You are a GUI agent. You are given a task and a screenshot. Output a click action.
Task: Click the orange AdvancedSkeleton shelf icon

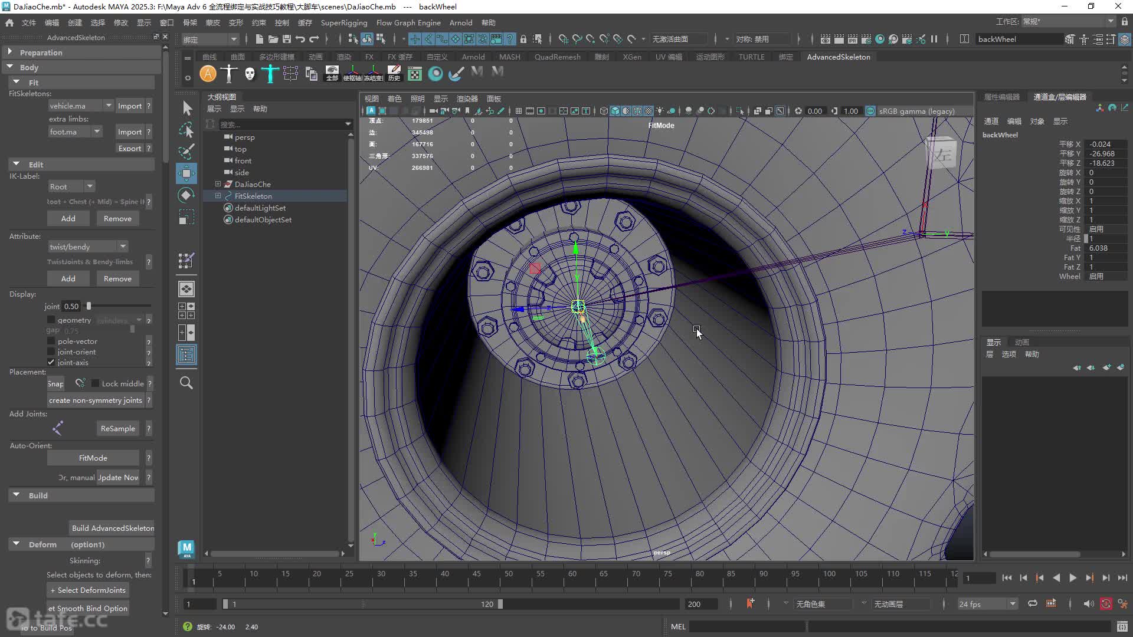click(x=208, y=74)
